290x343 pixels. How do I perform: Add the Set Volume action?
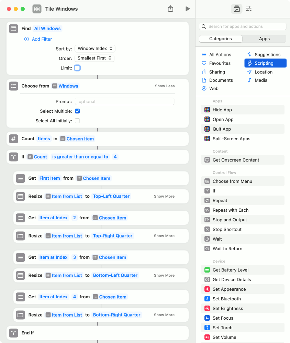click(x=224, y=337)
